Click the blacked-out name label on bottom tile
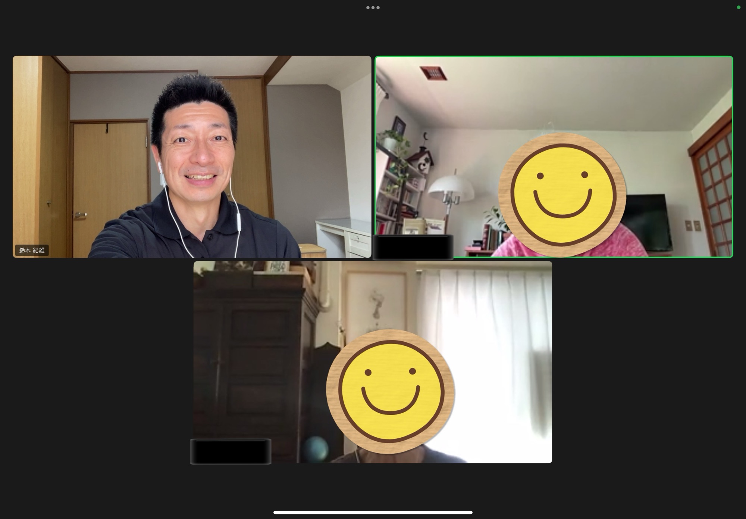Screen dimensions: 746x519 [231, 451]
